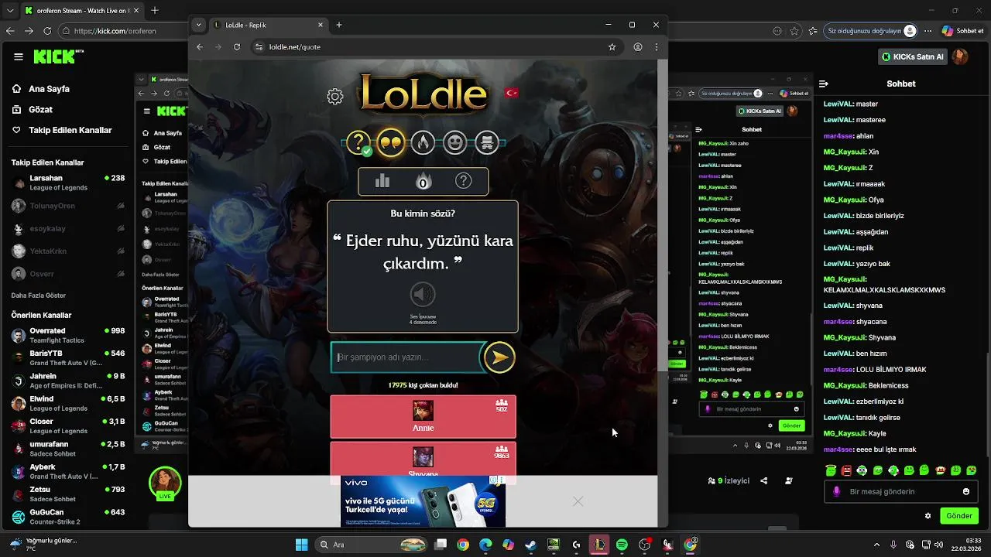This screenshot has width=991, height=557.
Task: Open tab search dropdown in LoLdle window
Action: click(198, 25)
